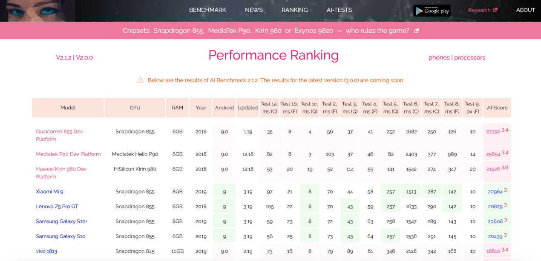Click the Test 1c column header
Viewport: 541px width, 261px height.
click(309, 108)
